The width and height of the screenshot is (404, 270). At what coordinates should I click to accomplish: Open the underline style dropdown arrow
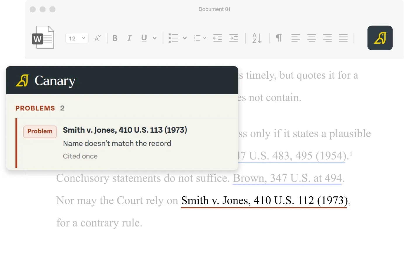155,38
